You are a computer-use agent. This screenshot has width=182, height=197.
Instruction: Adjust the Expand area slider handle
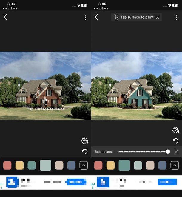[x=168, y=152]
